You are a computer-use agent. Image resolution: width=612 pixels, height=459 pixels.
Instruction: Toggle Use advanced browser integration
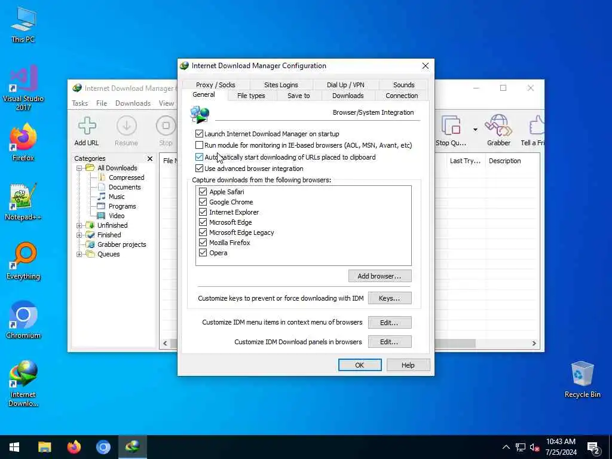200,168
